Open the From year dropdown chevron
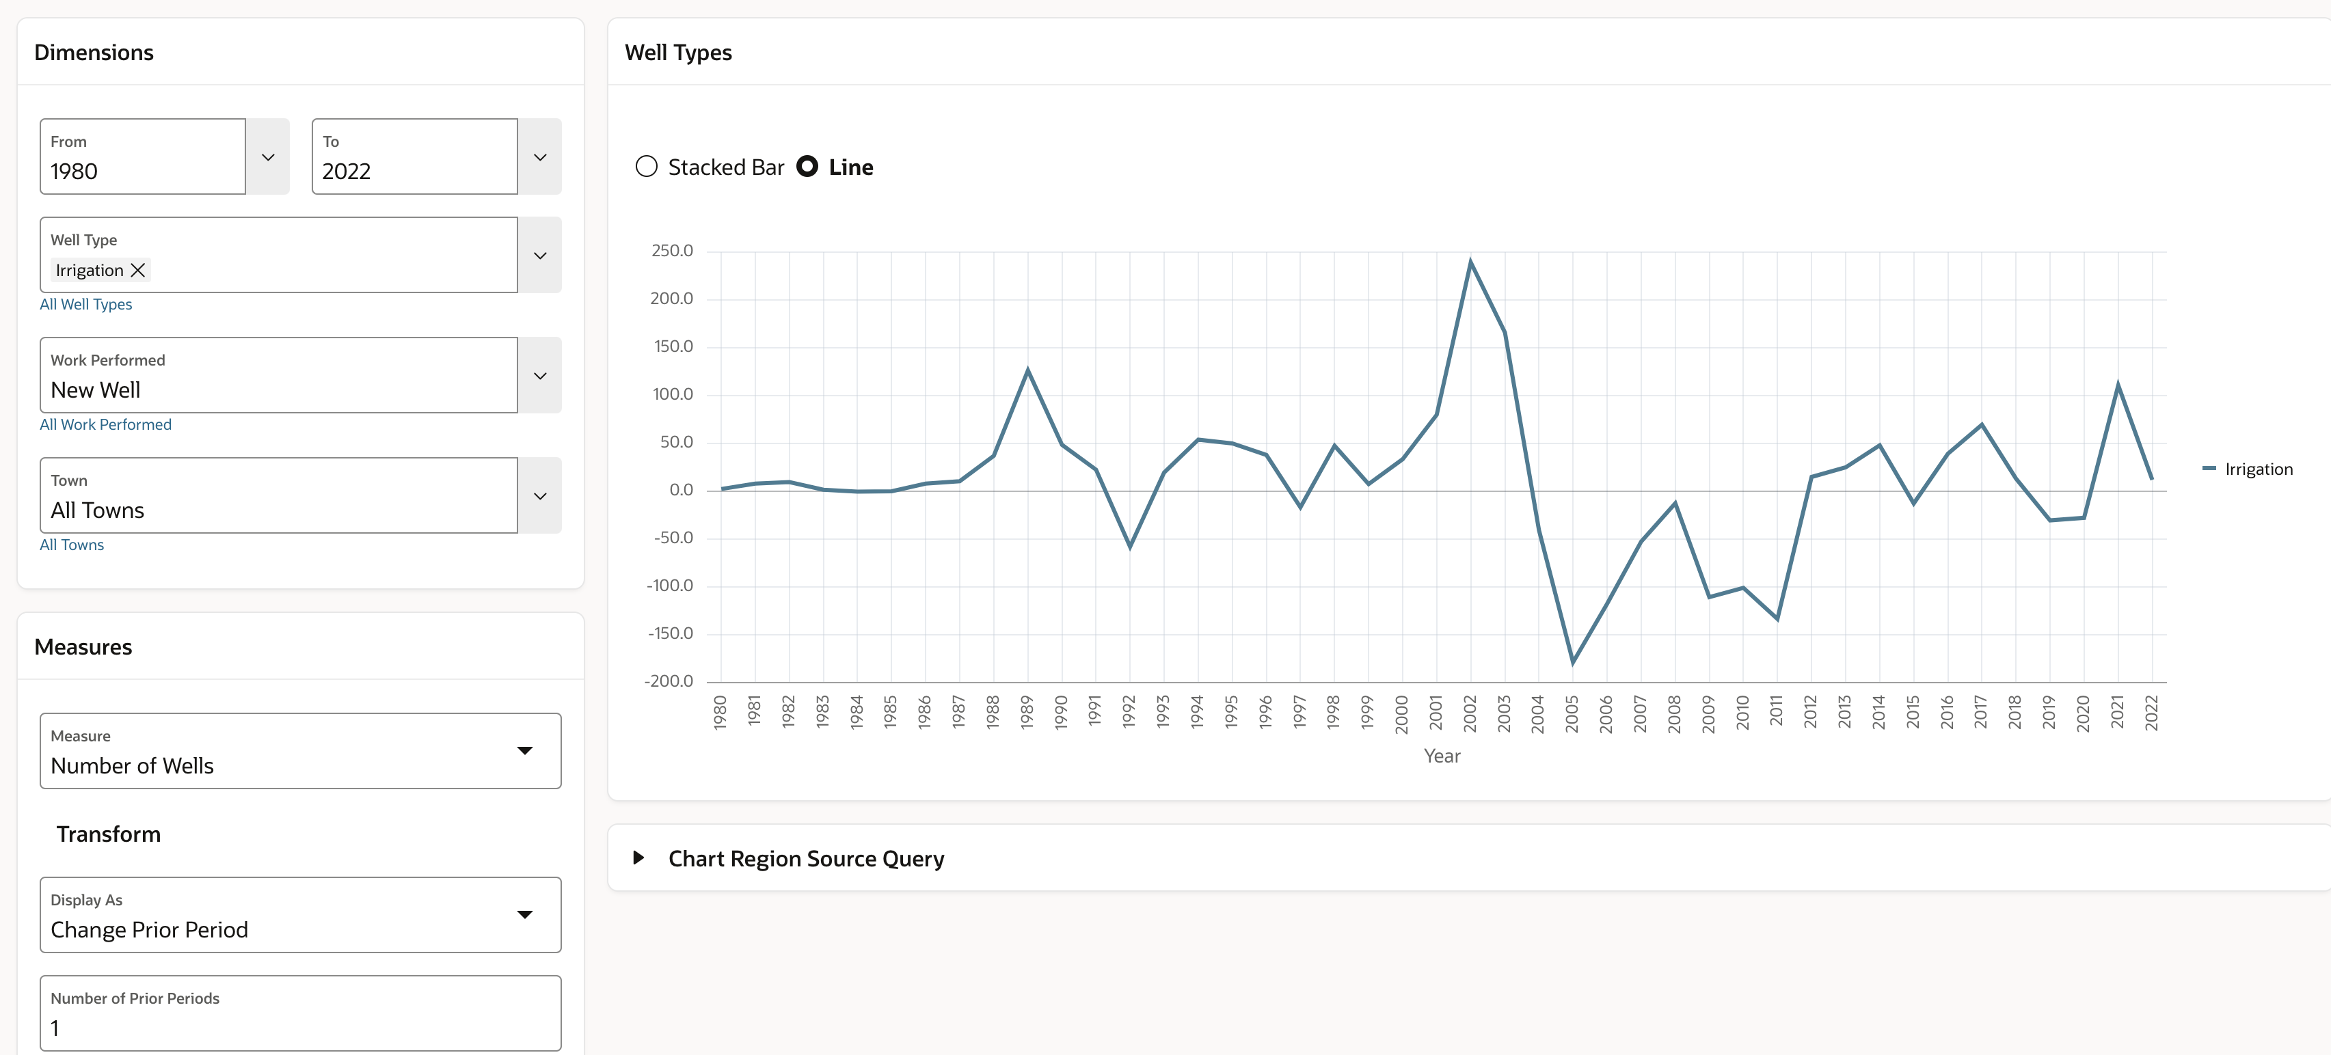The width and height of the screenshot is (2331, 1055). pos(267,156)
